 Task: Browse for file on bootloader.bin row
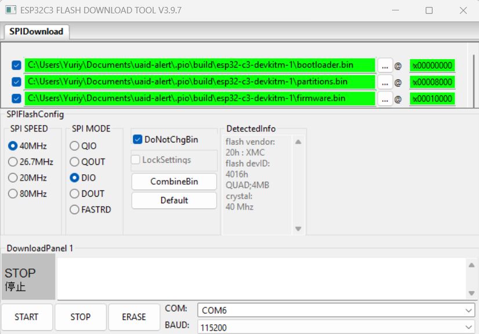coord(385,65)
